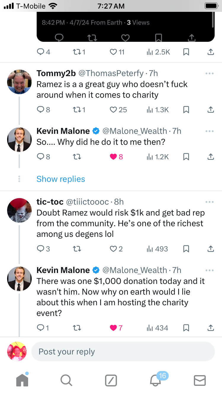Viewport: 222px width, 395px height.
Task: Share Kevin Malone's "So.... Why" tweet
Action: (210, 157)
